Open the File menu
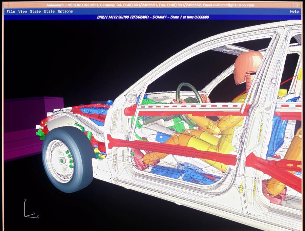This screenshot has height=231, width=305. pyautogui.click(x=11, y=12)
